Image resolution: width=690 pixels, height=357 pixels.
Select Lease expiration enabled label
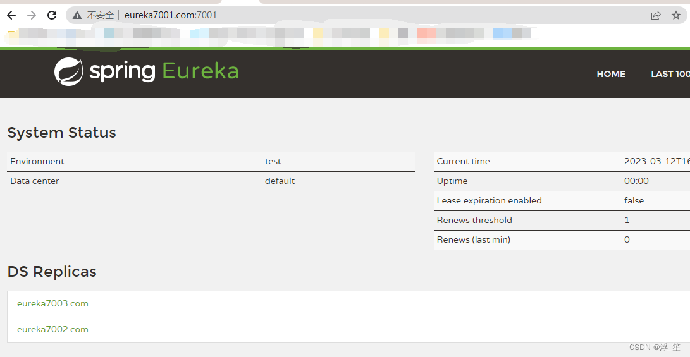click(x=490, y=200)
